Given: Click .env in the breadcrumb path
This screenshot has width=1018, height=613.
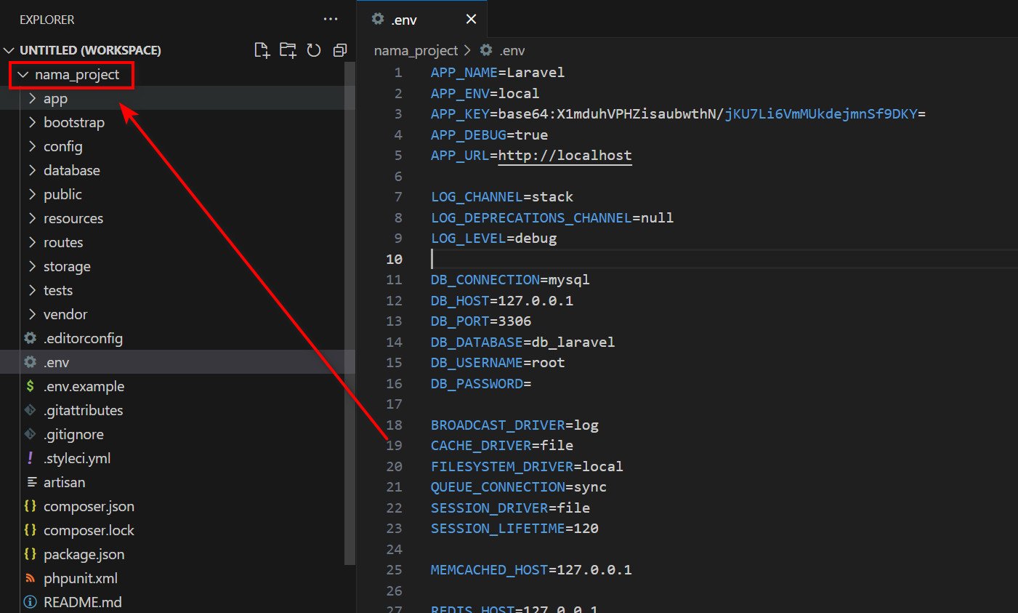Looking at the screenshot, I should (512, 50).
